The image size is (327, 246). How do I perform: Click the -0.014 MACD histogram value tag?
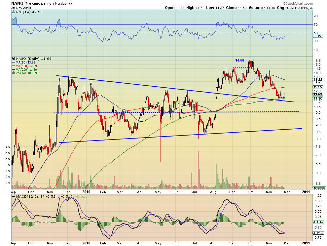click(318, 222)
